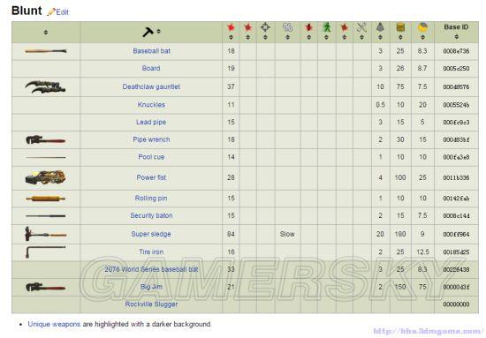This screenshot has width=486, height=338.
Task: Click the Tire iron thumbnail image
Action: [45, 252]
